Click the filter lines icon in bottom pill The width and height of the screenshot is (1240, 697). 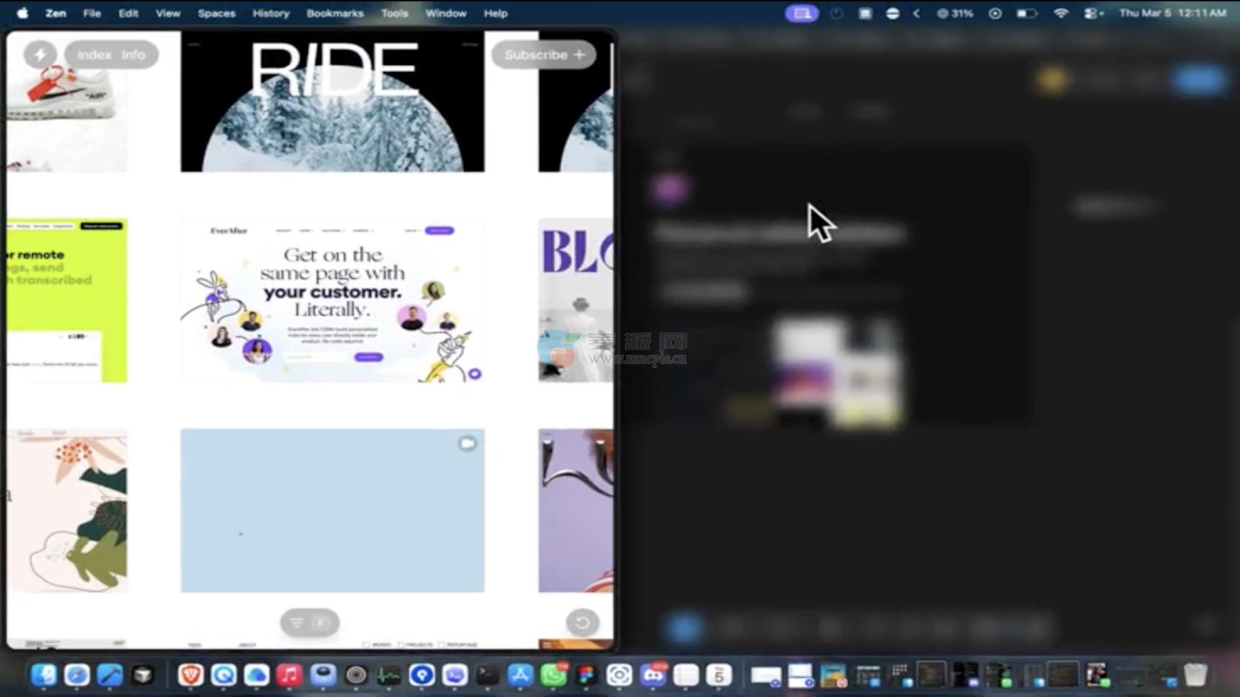pos(297,623)
